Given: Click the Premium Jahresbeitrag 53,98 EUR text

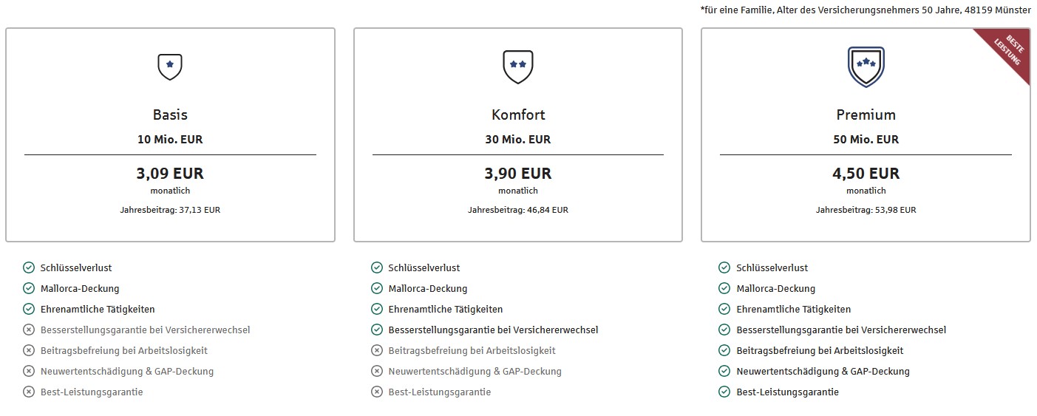Looking at the screenshot, I should pos(866,210).
